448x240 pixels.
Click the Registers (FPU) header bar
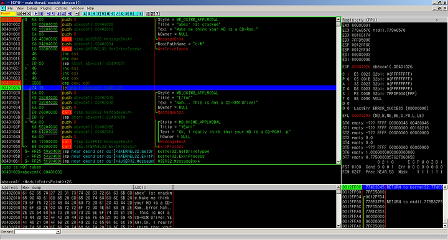[394, 20]
